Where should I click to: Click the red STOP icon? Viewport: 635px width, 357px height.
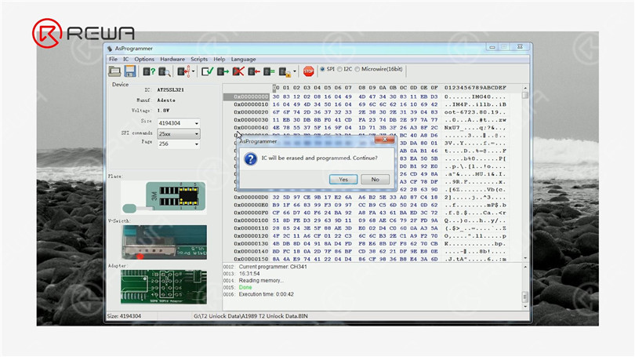tap(309, 71)
